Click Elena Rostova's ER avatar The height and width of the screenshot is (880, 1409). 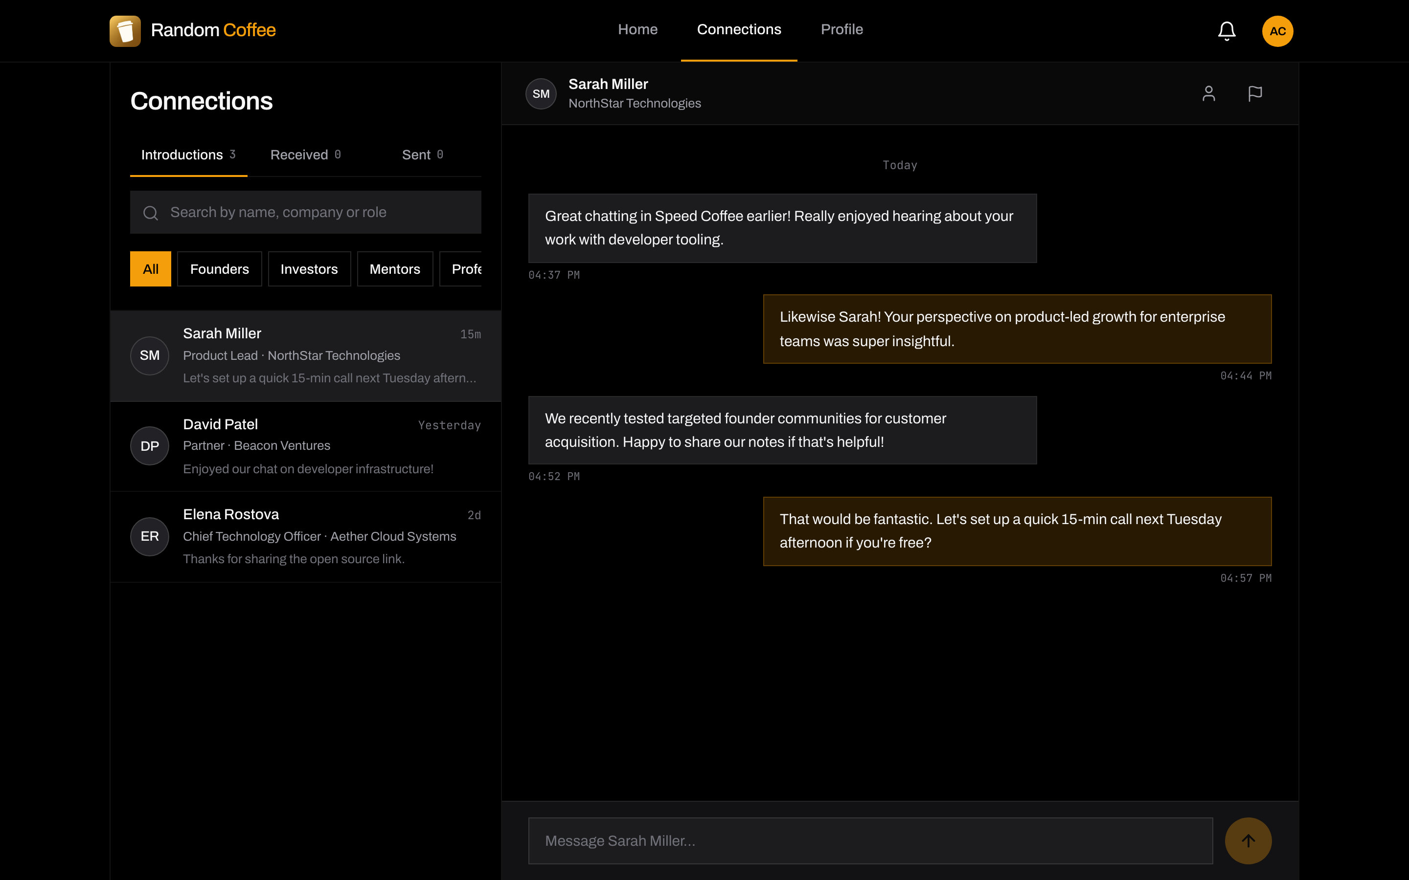coord(150,537)
